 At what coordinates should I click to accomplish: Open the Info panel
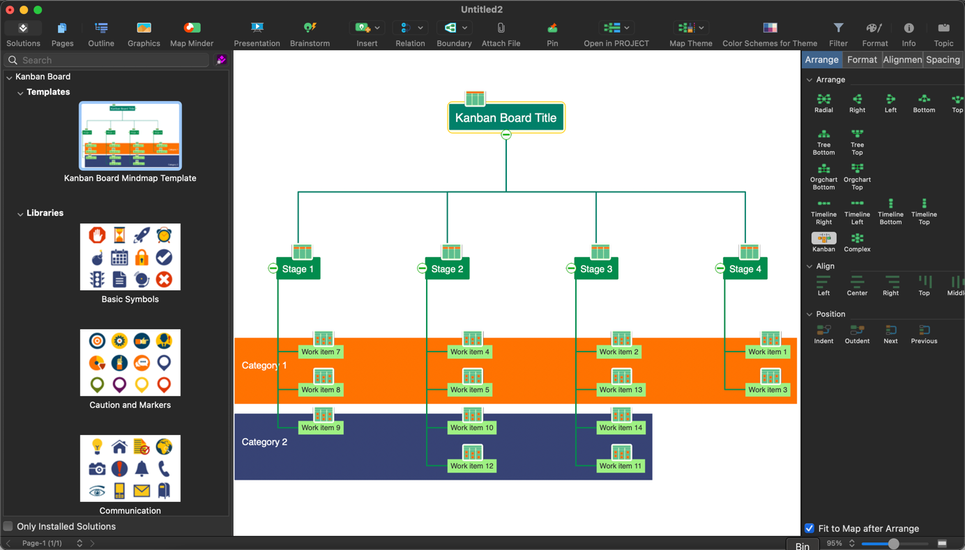pyautogui.click(x=909, y=28)
